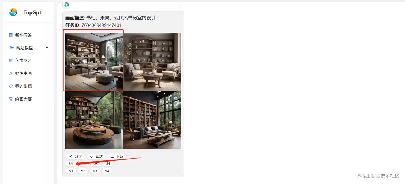The width and height of the screenshot is (405, 184).
Task: Click the TopGpt logo icon
Action: point(13,12)
